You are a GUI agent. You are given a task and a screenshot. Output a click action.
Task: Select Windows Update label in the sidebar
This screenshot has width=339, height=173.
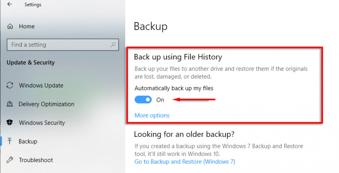pyautogui.click(x=41, y=86)
